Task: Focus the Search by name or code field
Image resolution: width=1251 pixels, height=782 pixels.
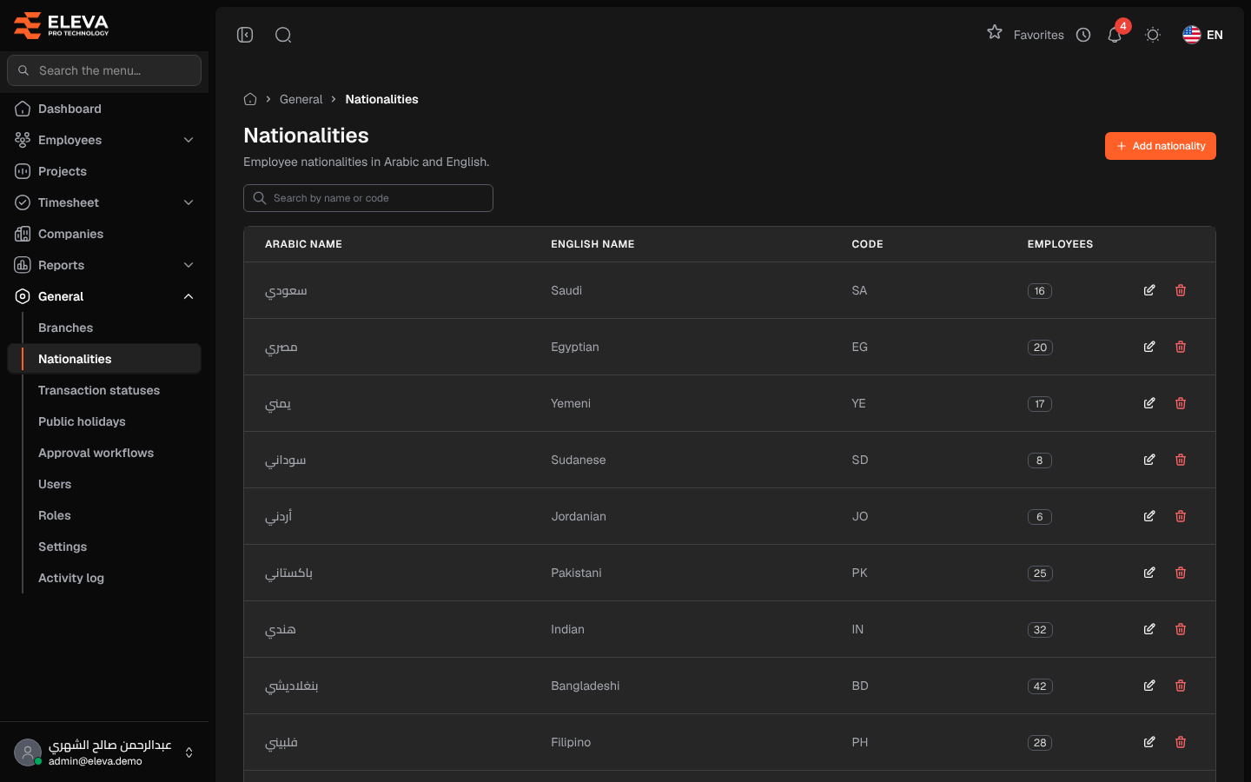Action: click(x=368, y=198)
